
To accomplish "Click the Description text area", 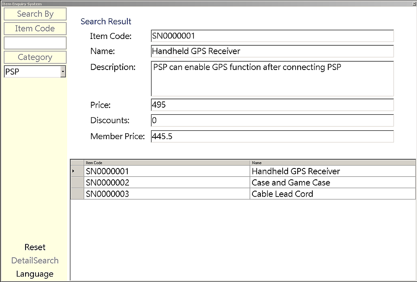I will 272,79.
